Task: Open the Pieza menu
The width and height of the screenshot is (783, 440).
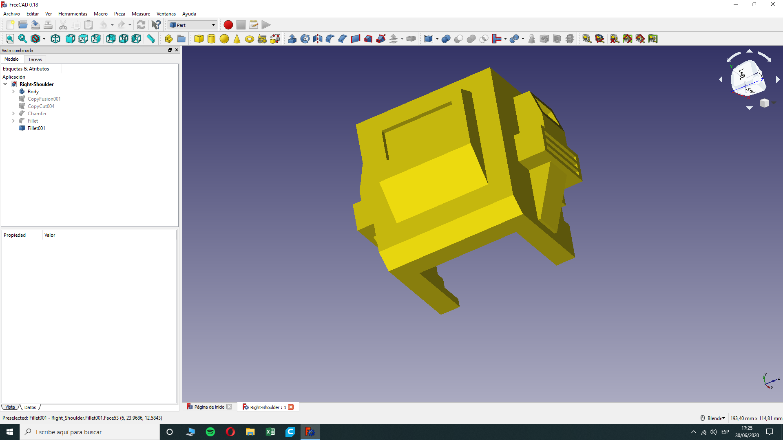Action: click(x=119, y=14)
